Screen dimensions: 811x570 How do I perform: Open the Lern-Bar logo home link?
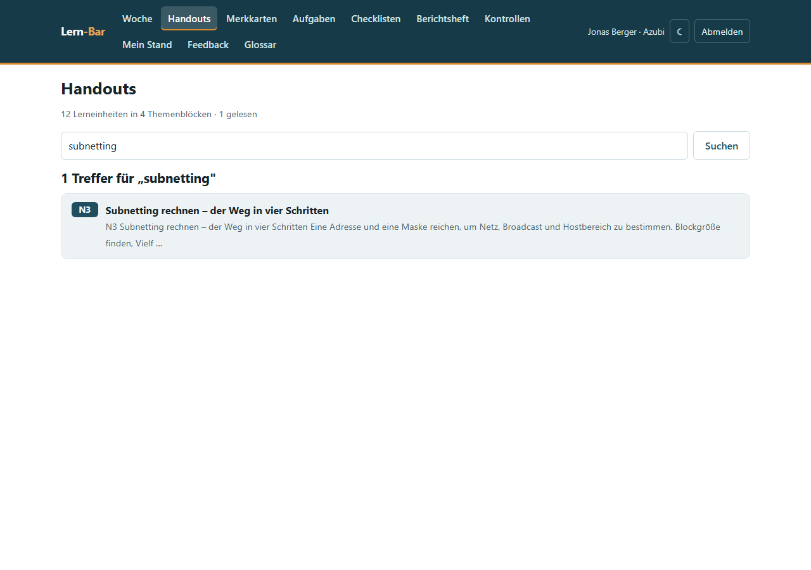(83, 31)
